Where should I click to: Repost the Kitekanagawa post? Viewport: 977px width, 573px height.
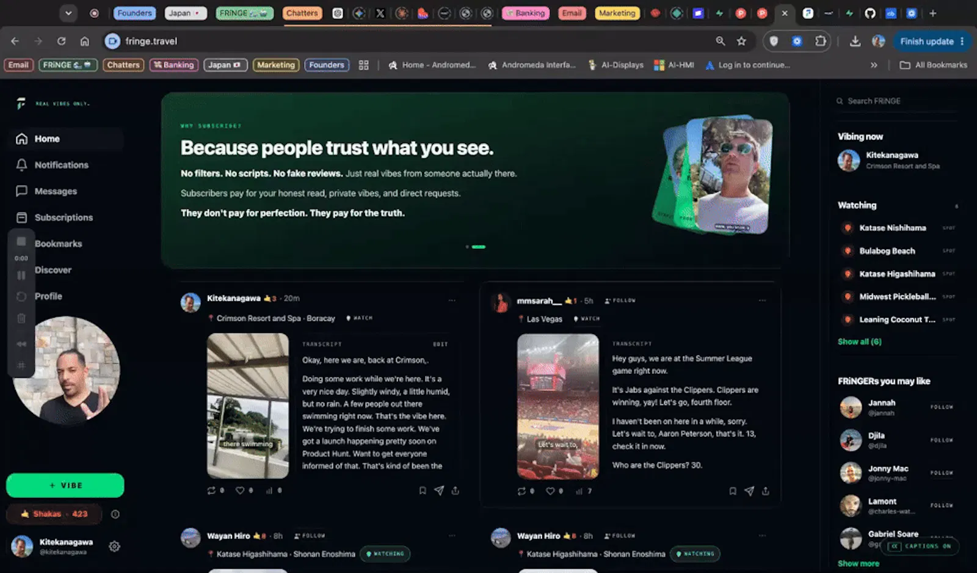coord(211,491)
